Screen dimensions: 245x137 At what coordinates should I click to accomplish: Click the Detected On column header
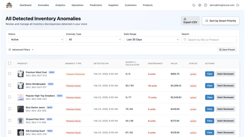click(101, 63)
